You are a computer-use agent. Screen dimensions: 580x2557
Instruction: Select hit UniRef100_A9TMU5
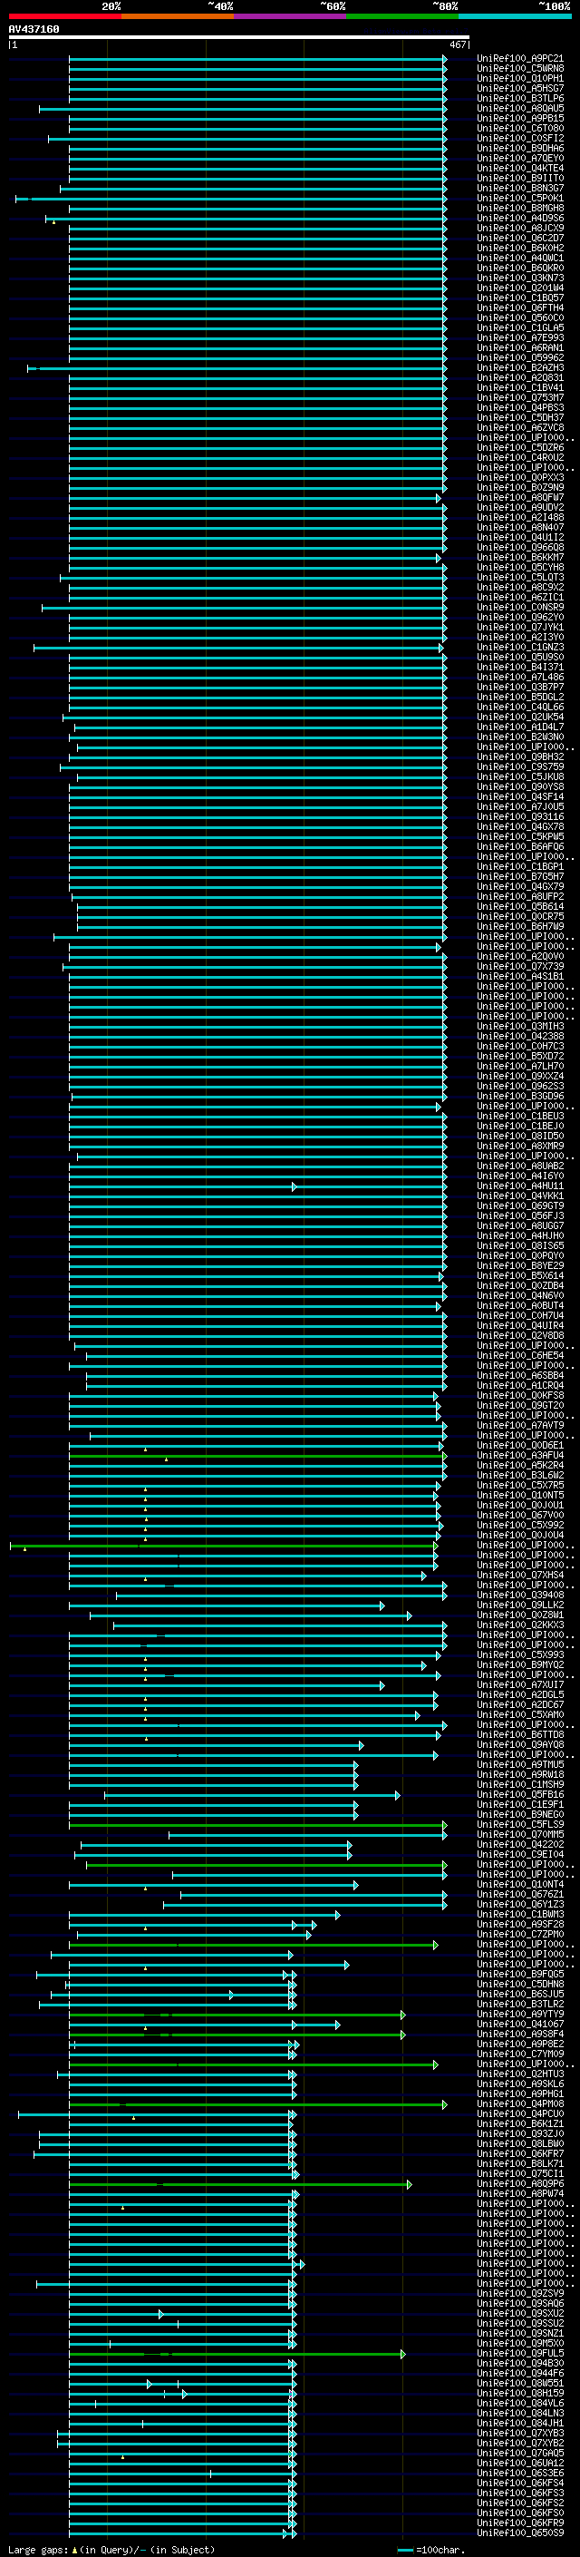520,1765
